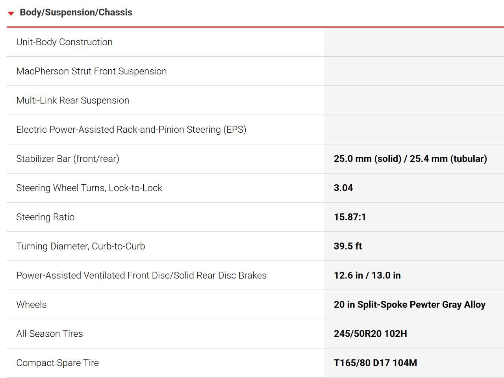Select the 39.5 ft turning diameter
Viewport: 504px width, 378px height.
pyautogui.click(x=348, y=246)
